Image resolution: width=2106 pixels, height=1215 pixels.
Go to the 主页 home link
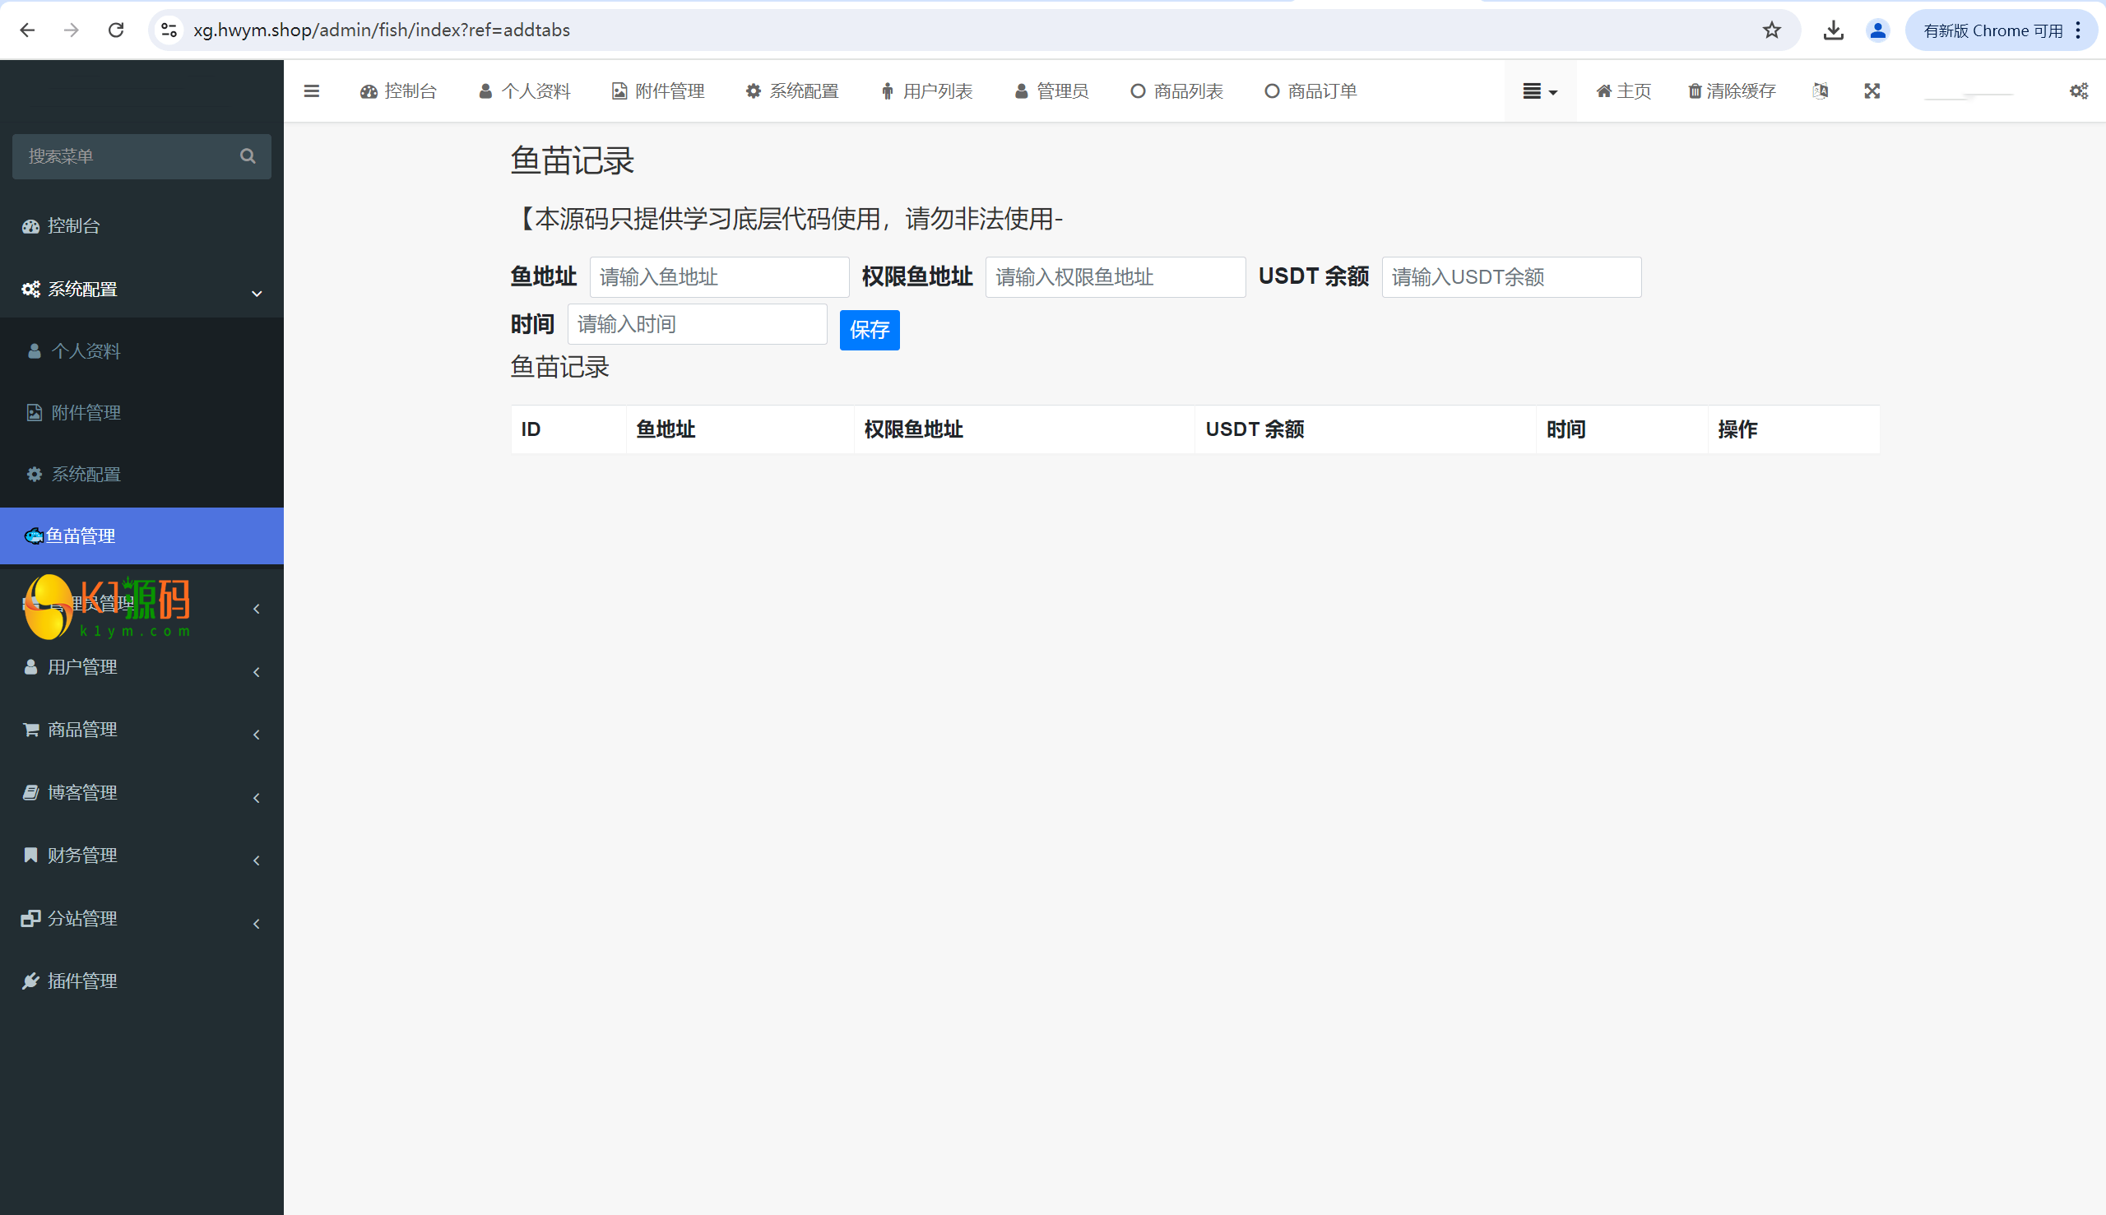(1623, 91)
